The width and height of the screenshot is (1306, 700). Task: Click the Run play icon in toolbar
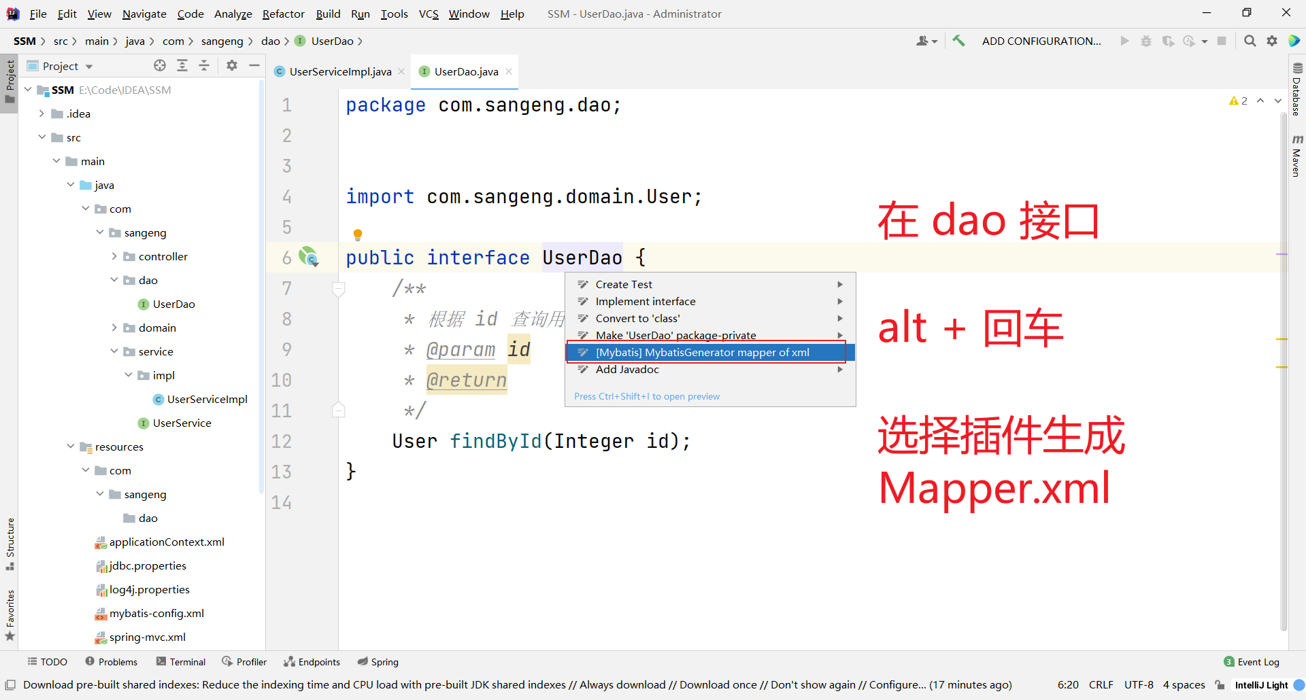point(1124,41)
